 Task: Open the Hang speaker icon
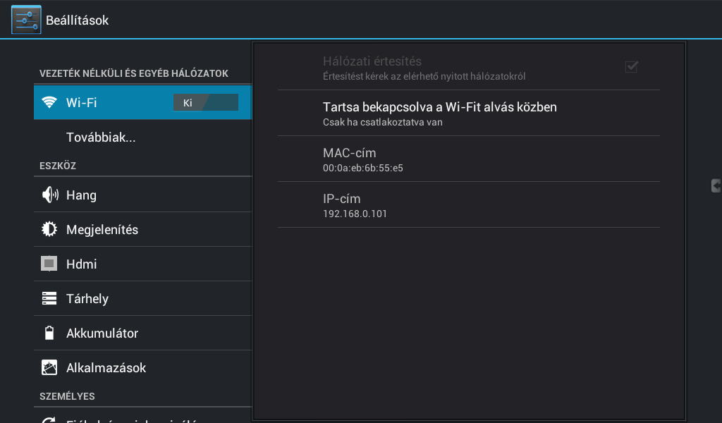[50, 195]
